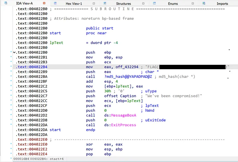238x162 pixels.
Task: Click the MessageBoxA import reference
Action: [123, 115]
